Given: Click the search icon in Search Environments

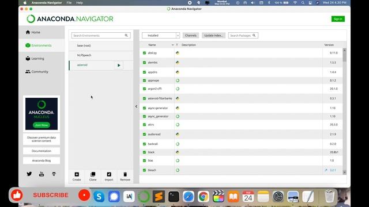Looking at the screenshot, I should coord(126,36).
